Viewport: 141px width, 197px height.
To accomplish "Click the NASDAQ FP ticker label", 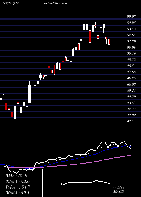I will tap(11, 3).
